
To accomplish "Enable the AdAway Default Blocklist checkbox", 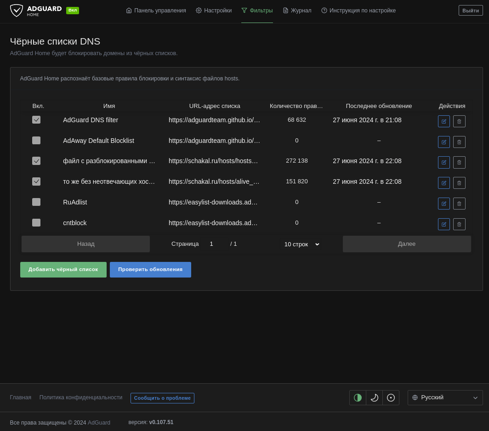I will coord(36,140).
